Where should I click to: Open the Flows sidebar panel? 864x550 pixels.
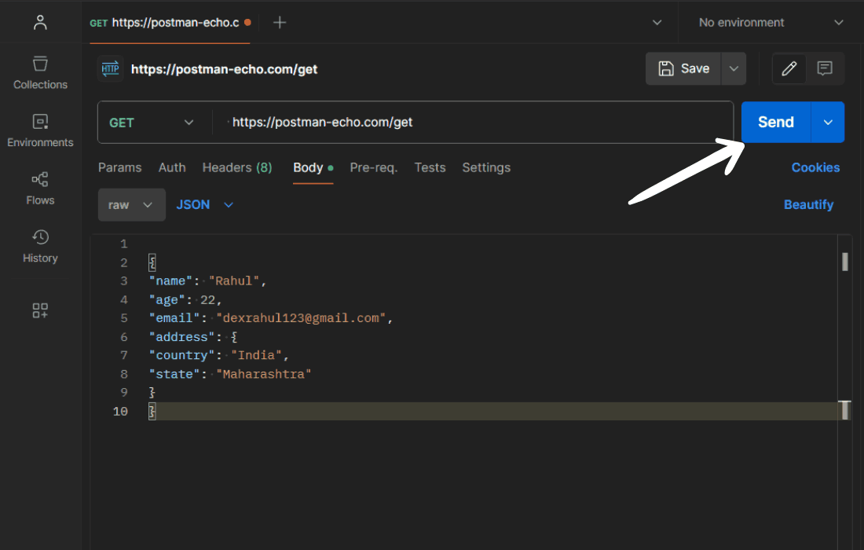click(40, 188)
